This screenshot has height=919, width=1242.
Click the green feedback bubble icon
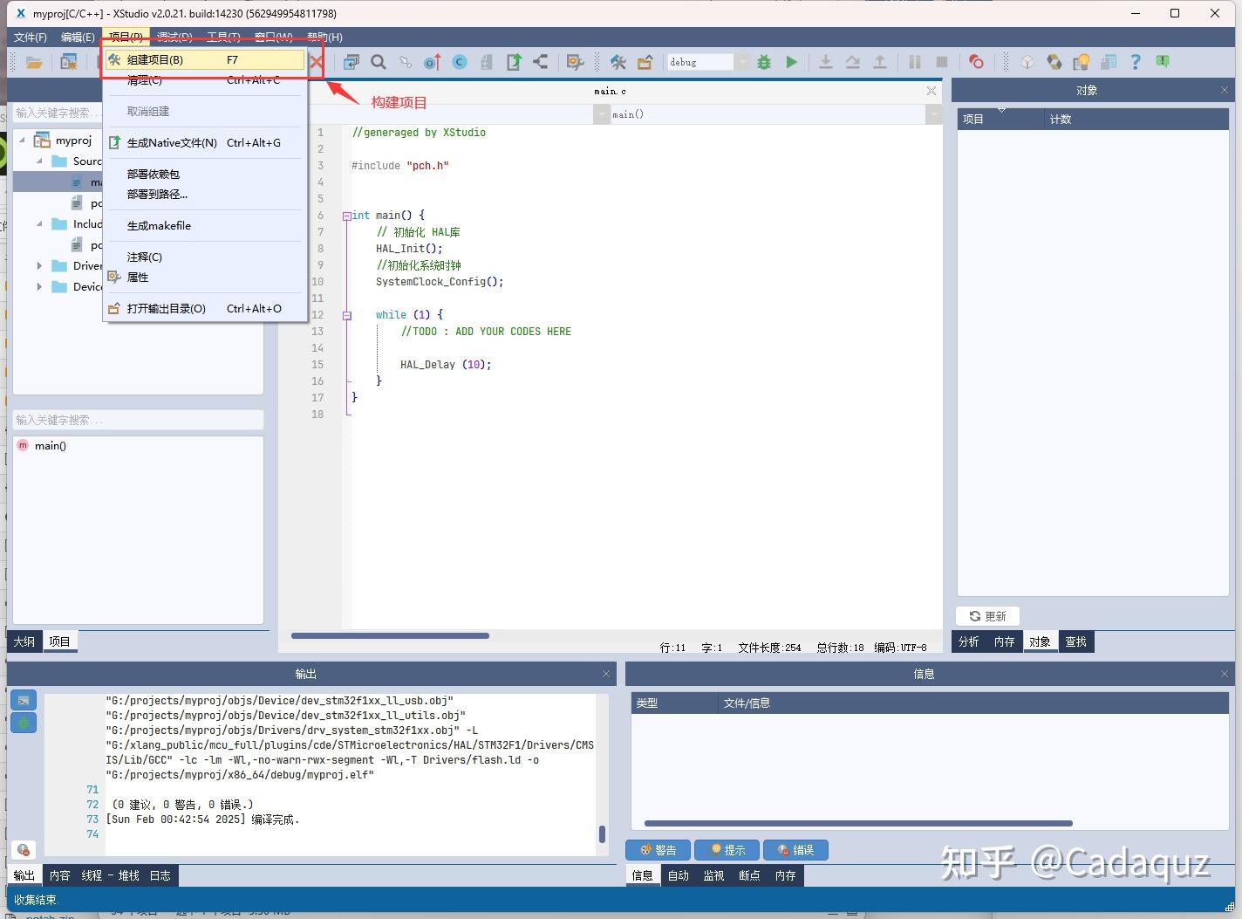point(1163,62)
